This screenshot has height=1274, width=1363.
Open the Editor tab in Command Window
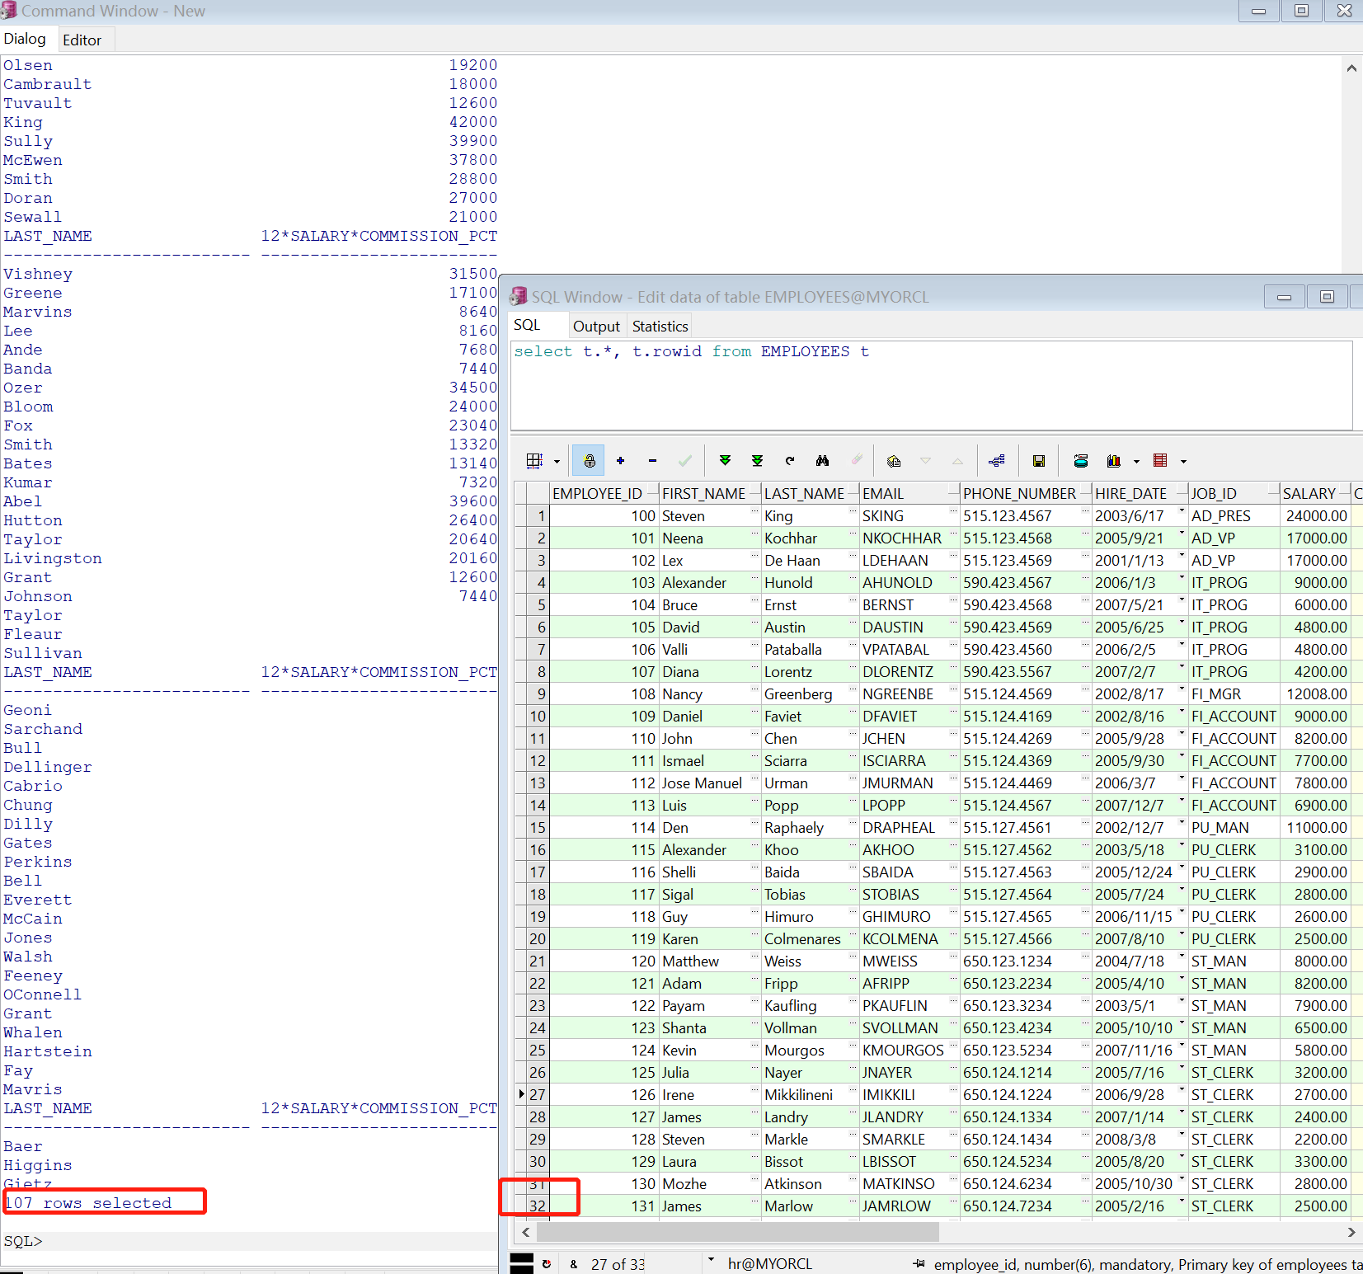point(82,40)
